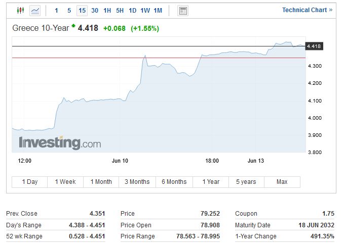Image resolution: width=344 pixels, height=248 pixels.
Task: Switch to candlestick chart type
Action: tap(20, 10)
